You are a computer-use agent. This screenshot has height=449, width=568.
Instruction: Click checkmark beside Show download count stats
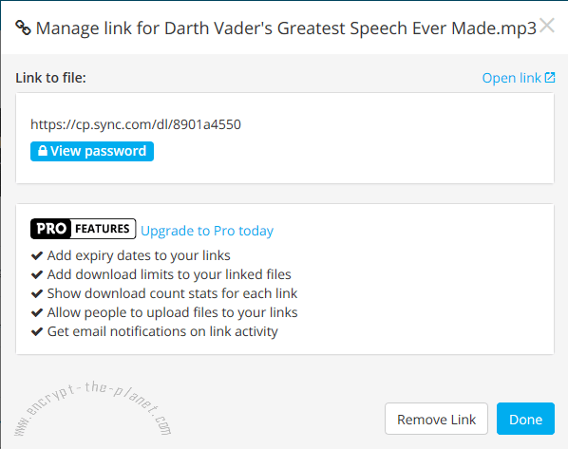pos(37,293)
